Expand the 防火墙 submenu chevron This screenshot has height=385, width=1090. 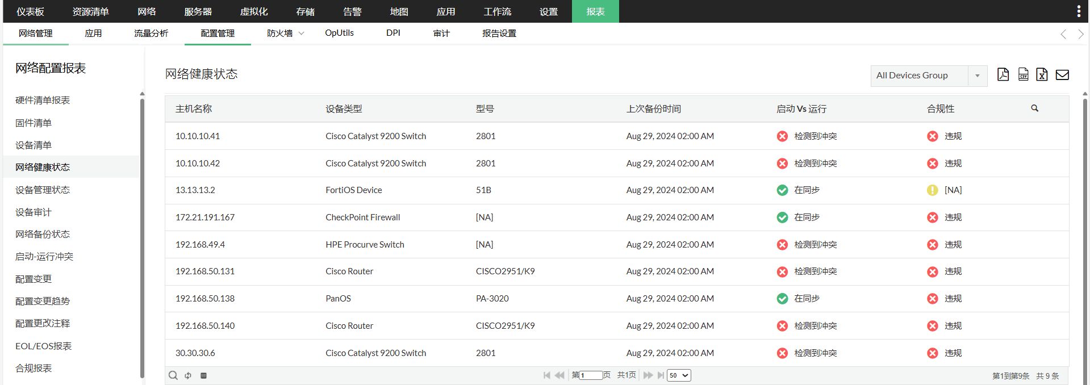(302, 34)
